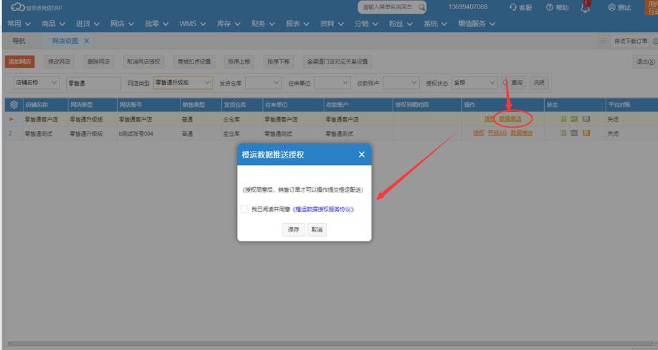
Task: Open the notification bell
Action: click(x=585, y=7)
